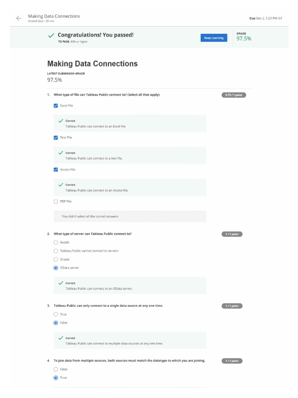Viewport: 298px width, 398px height.
Task: Select True for question 3
Action: coord(56,314)
